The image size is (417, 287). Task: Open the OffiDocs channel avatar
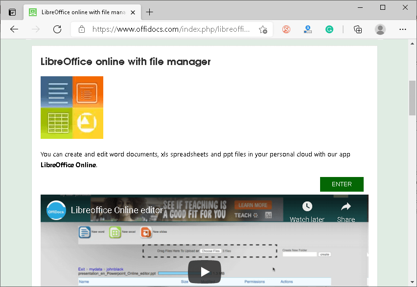(56, 210)
